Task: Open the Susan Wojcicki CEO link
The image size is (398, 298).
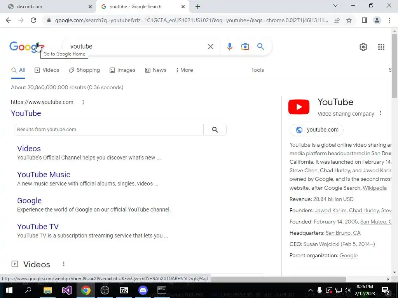Action: point(321,244)
